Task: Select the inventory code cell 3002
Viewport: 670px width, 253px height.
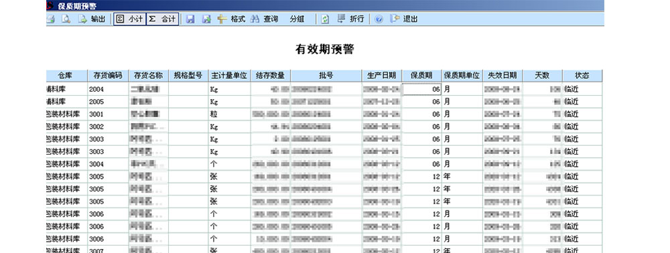Action: (x=108, y=126)
